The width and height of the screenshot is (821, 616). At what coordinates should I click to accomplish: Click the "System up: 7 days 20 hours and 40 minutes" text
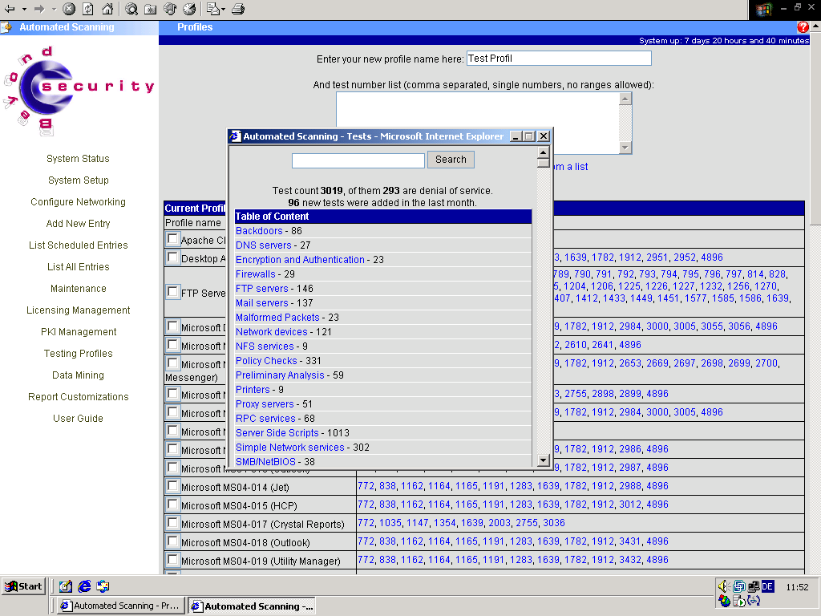[724, 40]
